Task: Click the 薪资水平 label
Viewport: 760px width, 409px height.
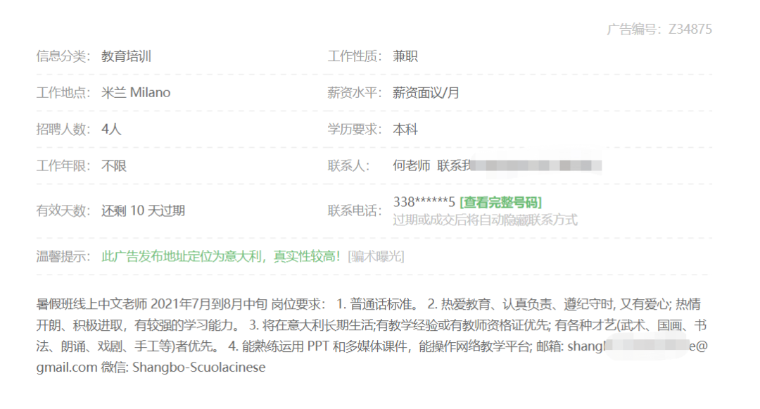Action: [355, 92]
